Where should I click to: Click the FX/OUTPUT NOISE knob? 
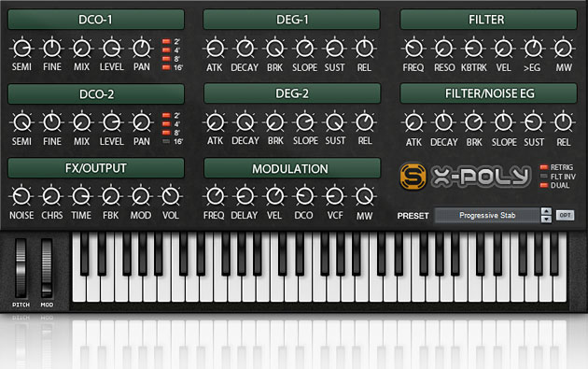pyautogui.click(x=21, y=196)
